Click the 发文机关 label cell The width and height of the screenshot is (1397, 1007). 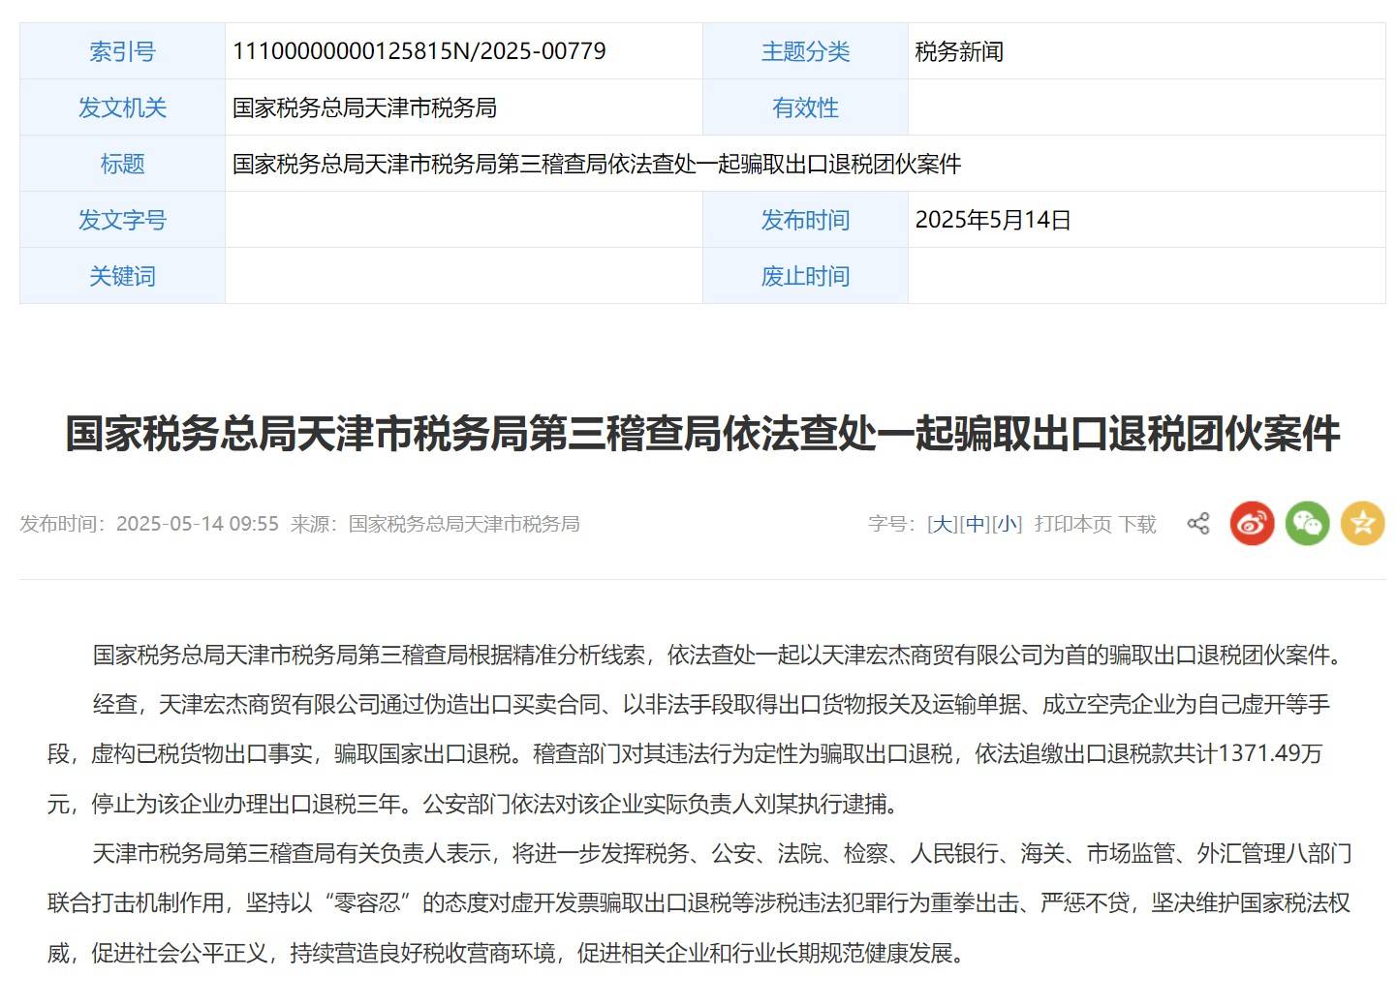point(122,107)
